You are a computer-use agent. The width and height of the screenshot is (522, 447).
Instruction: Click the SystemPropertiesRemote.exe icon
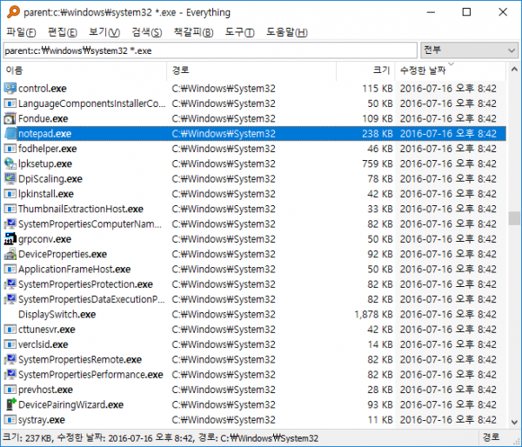pyautogui.click(x=10, y=359)
